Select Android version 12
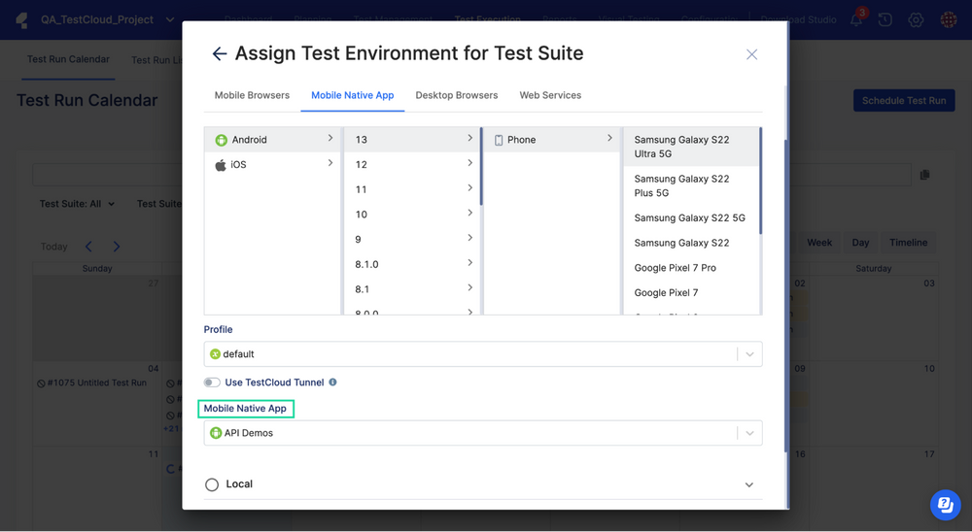 (362, 165)
